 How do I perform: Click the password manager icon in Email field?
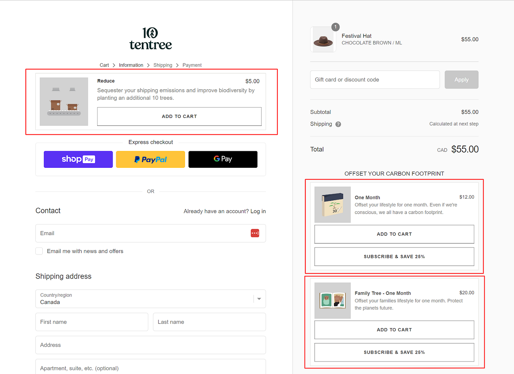255,233
